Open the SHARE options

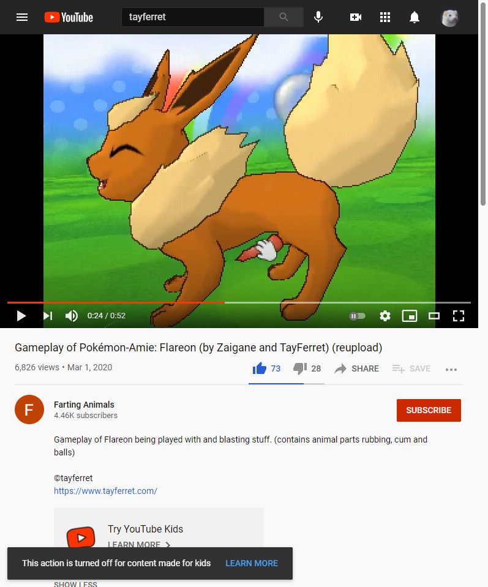356,368
